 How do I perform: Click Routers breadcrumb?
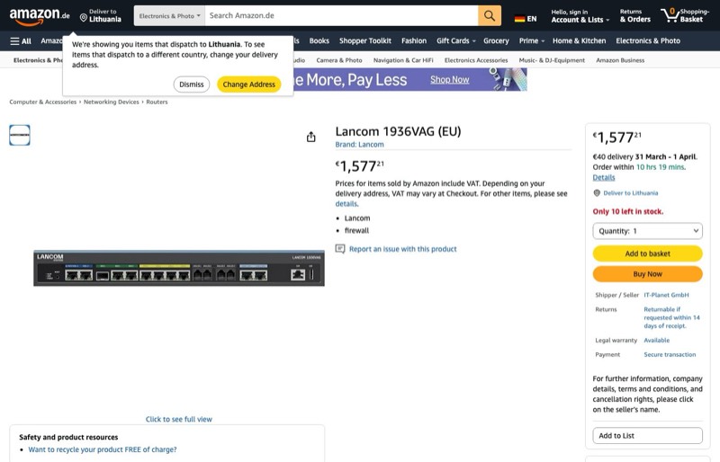click(157, 102)
